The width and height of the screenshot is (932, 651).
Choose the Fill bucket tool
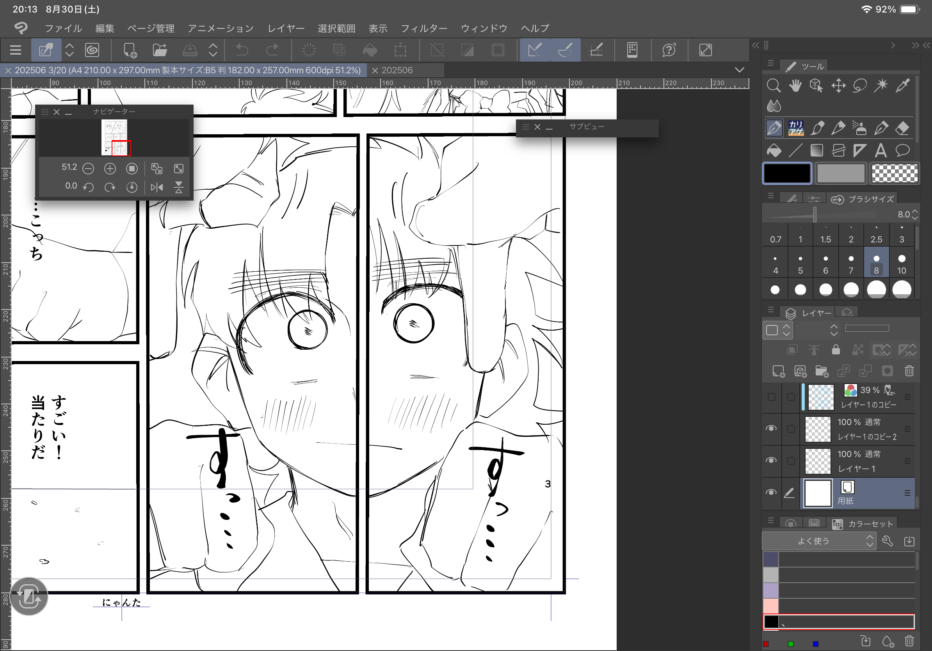point(774,151)
